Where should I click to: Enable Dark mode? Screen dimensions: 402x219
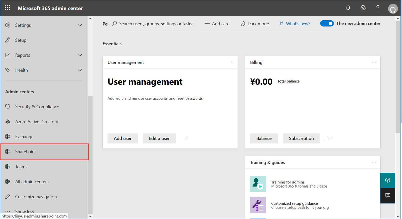[254, 23]
